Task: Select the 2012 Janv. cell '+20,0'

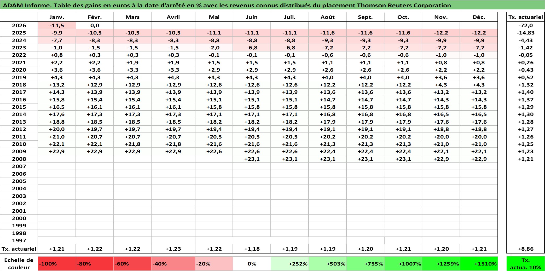Action: coord(57,129)
